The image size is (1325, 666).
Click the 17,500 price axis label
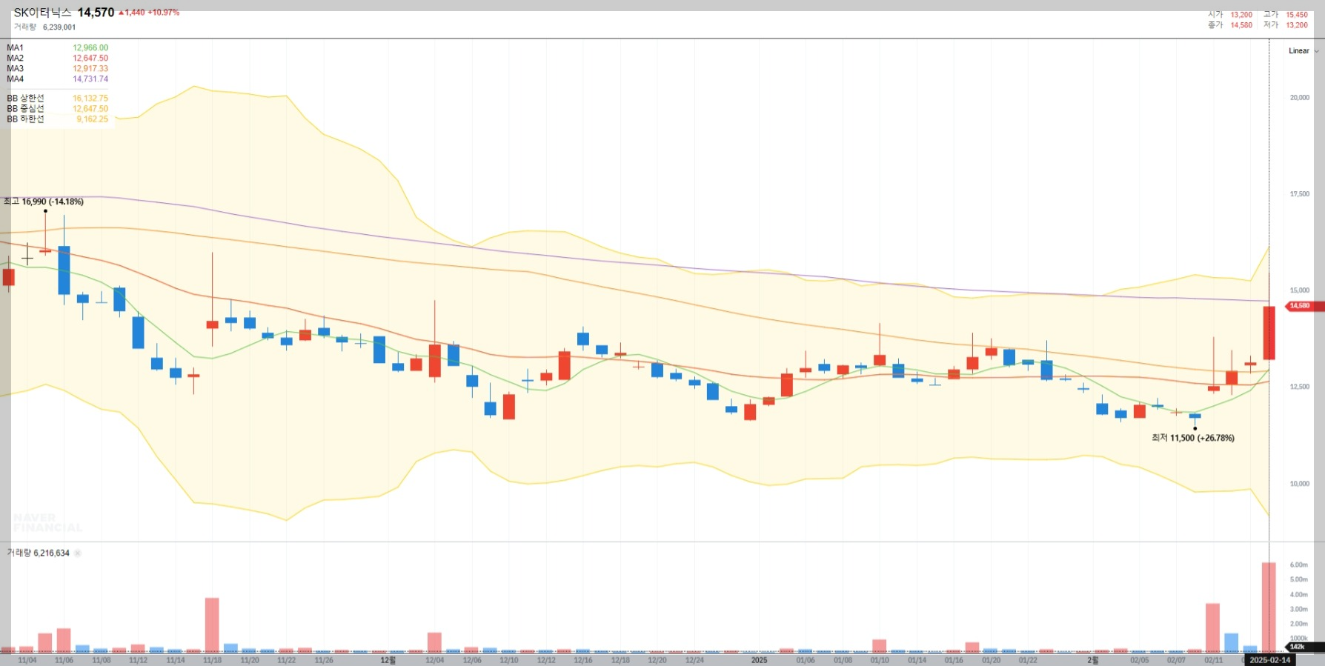click(x=1300, y=194)
